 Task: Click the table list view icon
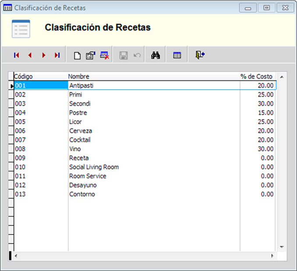[x=177, y=56]
